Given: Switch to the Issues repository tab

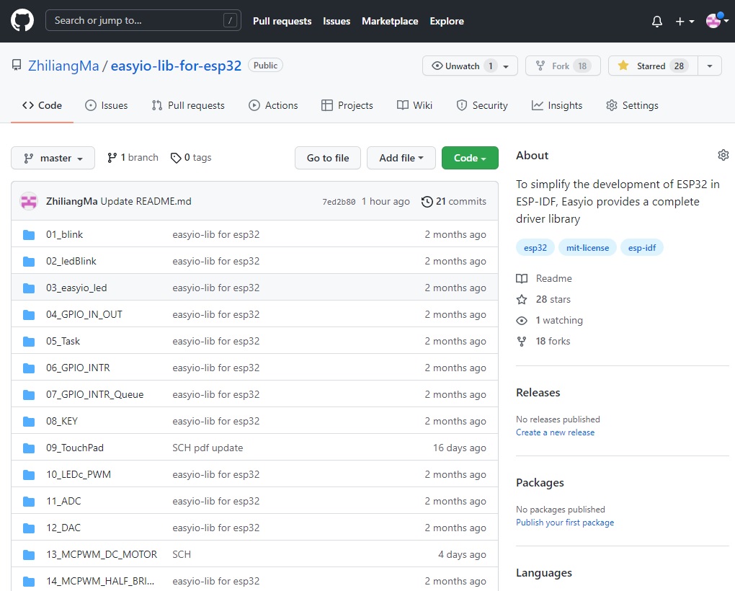Looking at the screenshot, I should 107,105.
